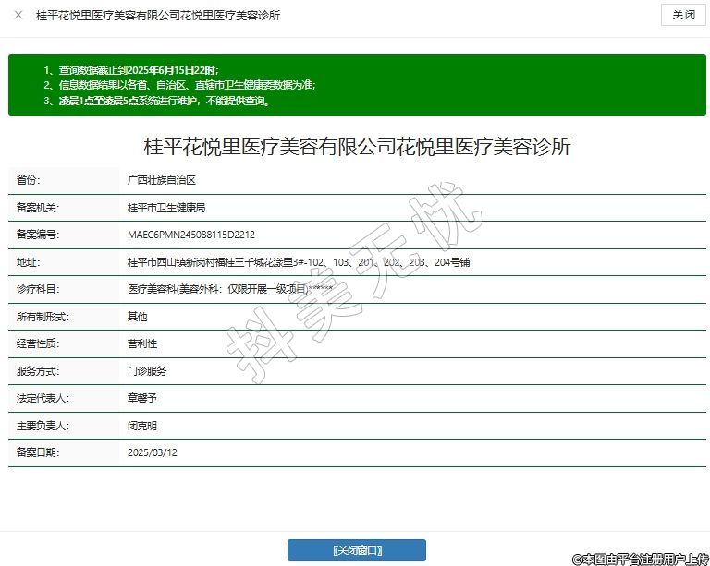This screenshot has height=566, width=710.
Task: Click the blue [关闭窗口] button
Action: pyautogui.click(x=356, y=550)
